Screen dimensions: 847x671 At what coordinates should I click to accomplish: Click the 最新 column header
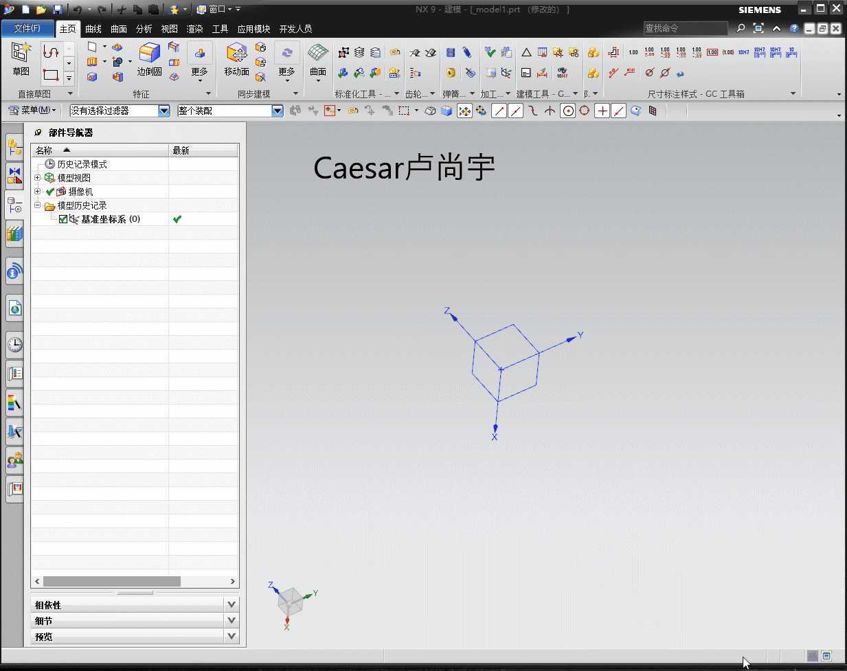pyautogui.click(x=203, y=150)
